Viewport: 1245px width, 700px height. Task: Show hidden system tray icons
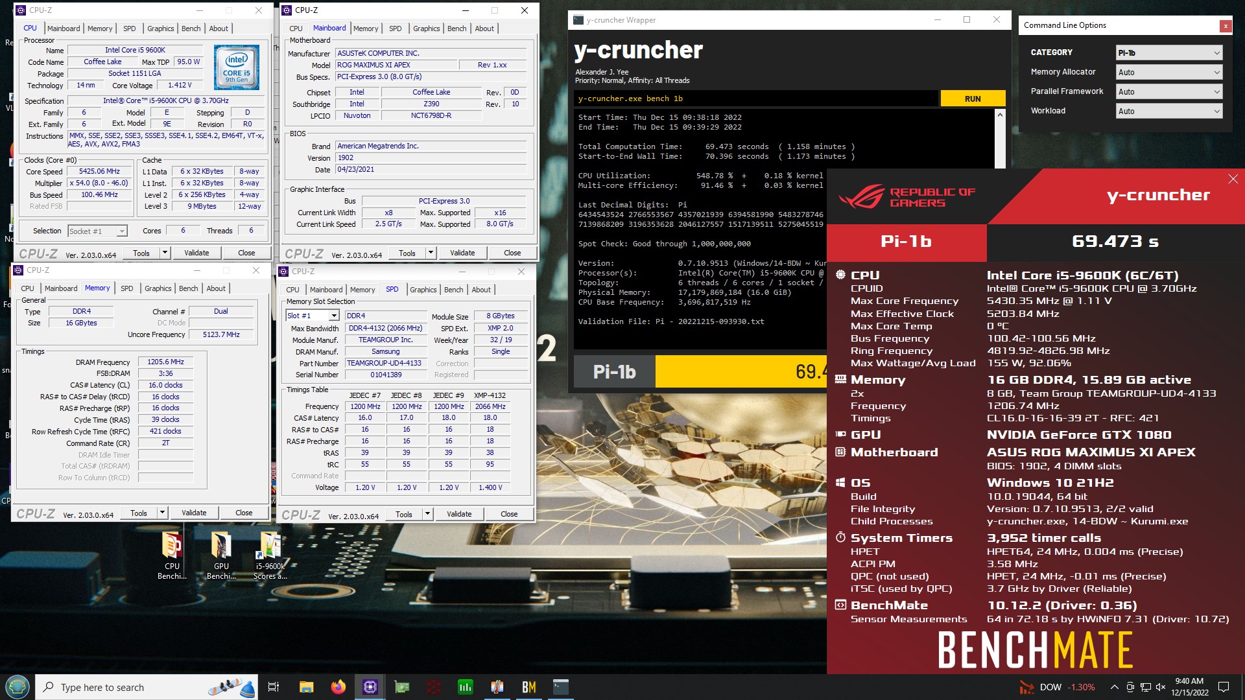pyautogui.click(x=1114, y=687)
